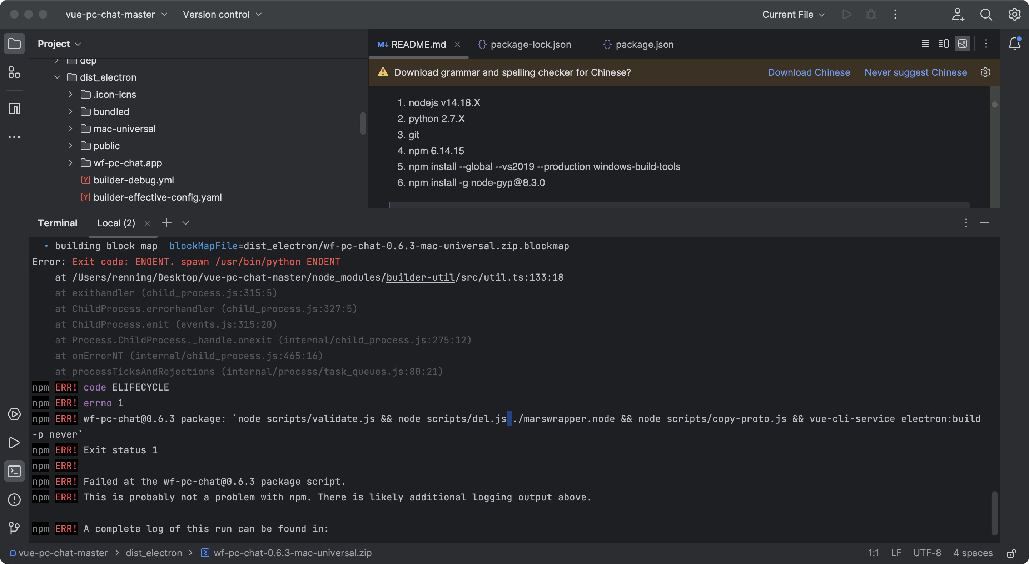Toggle preview-only mode for README.md
This screenshot has height=564, width=1029.
(x=963, y=44)
